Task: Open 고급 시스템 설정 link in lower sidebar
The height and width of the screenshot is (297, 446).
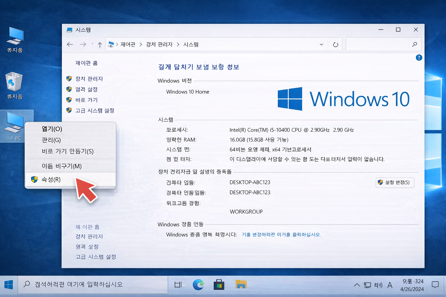Action: pyautogui.click(x=96, y=257)
